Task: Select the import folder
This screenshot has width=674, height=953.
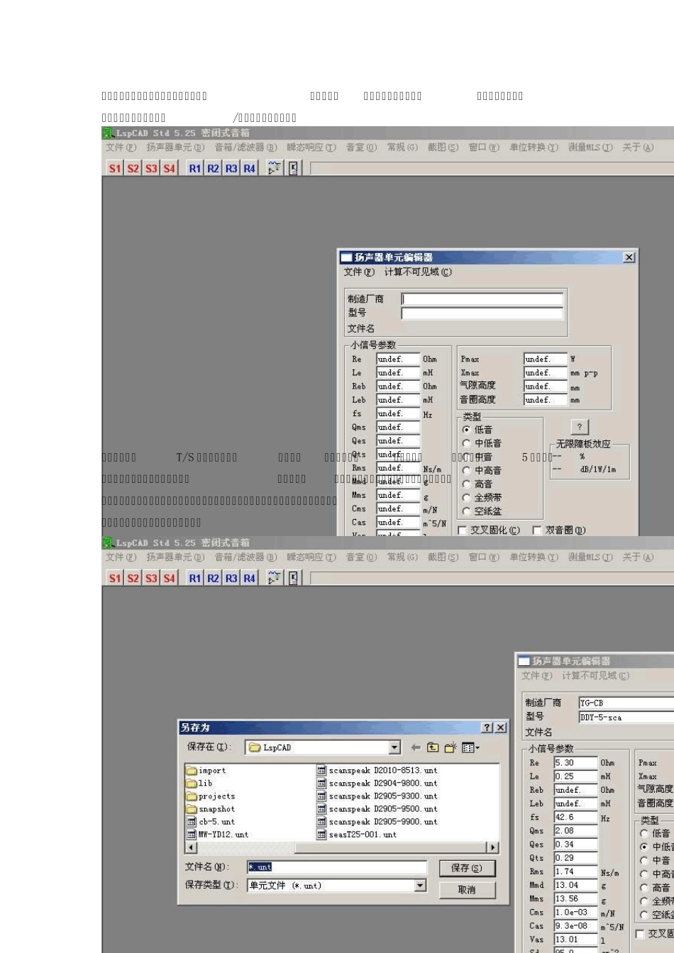Action: [x=206, y=771]
